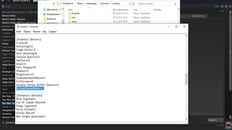Image resolution: width=232 pixels, height=130 pixels.
Task: Select Mount & Blade in Steam library
Action: click(x=9, y=16)
